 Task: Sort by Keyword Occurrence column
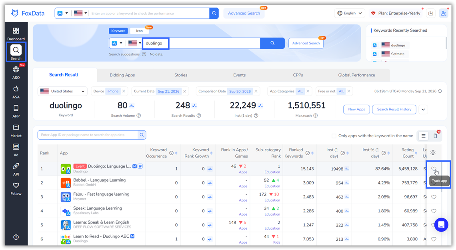click(176, 153)
